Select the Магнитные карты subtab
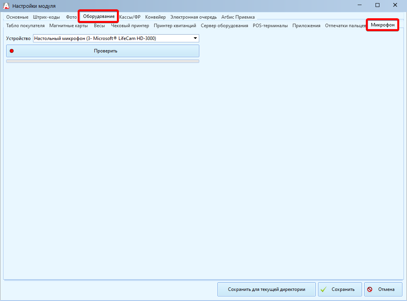The height and width of the screenshot is (301, 407). click(69, 26)
